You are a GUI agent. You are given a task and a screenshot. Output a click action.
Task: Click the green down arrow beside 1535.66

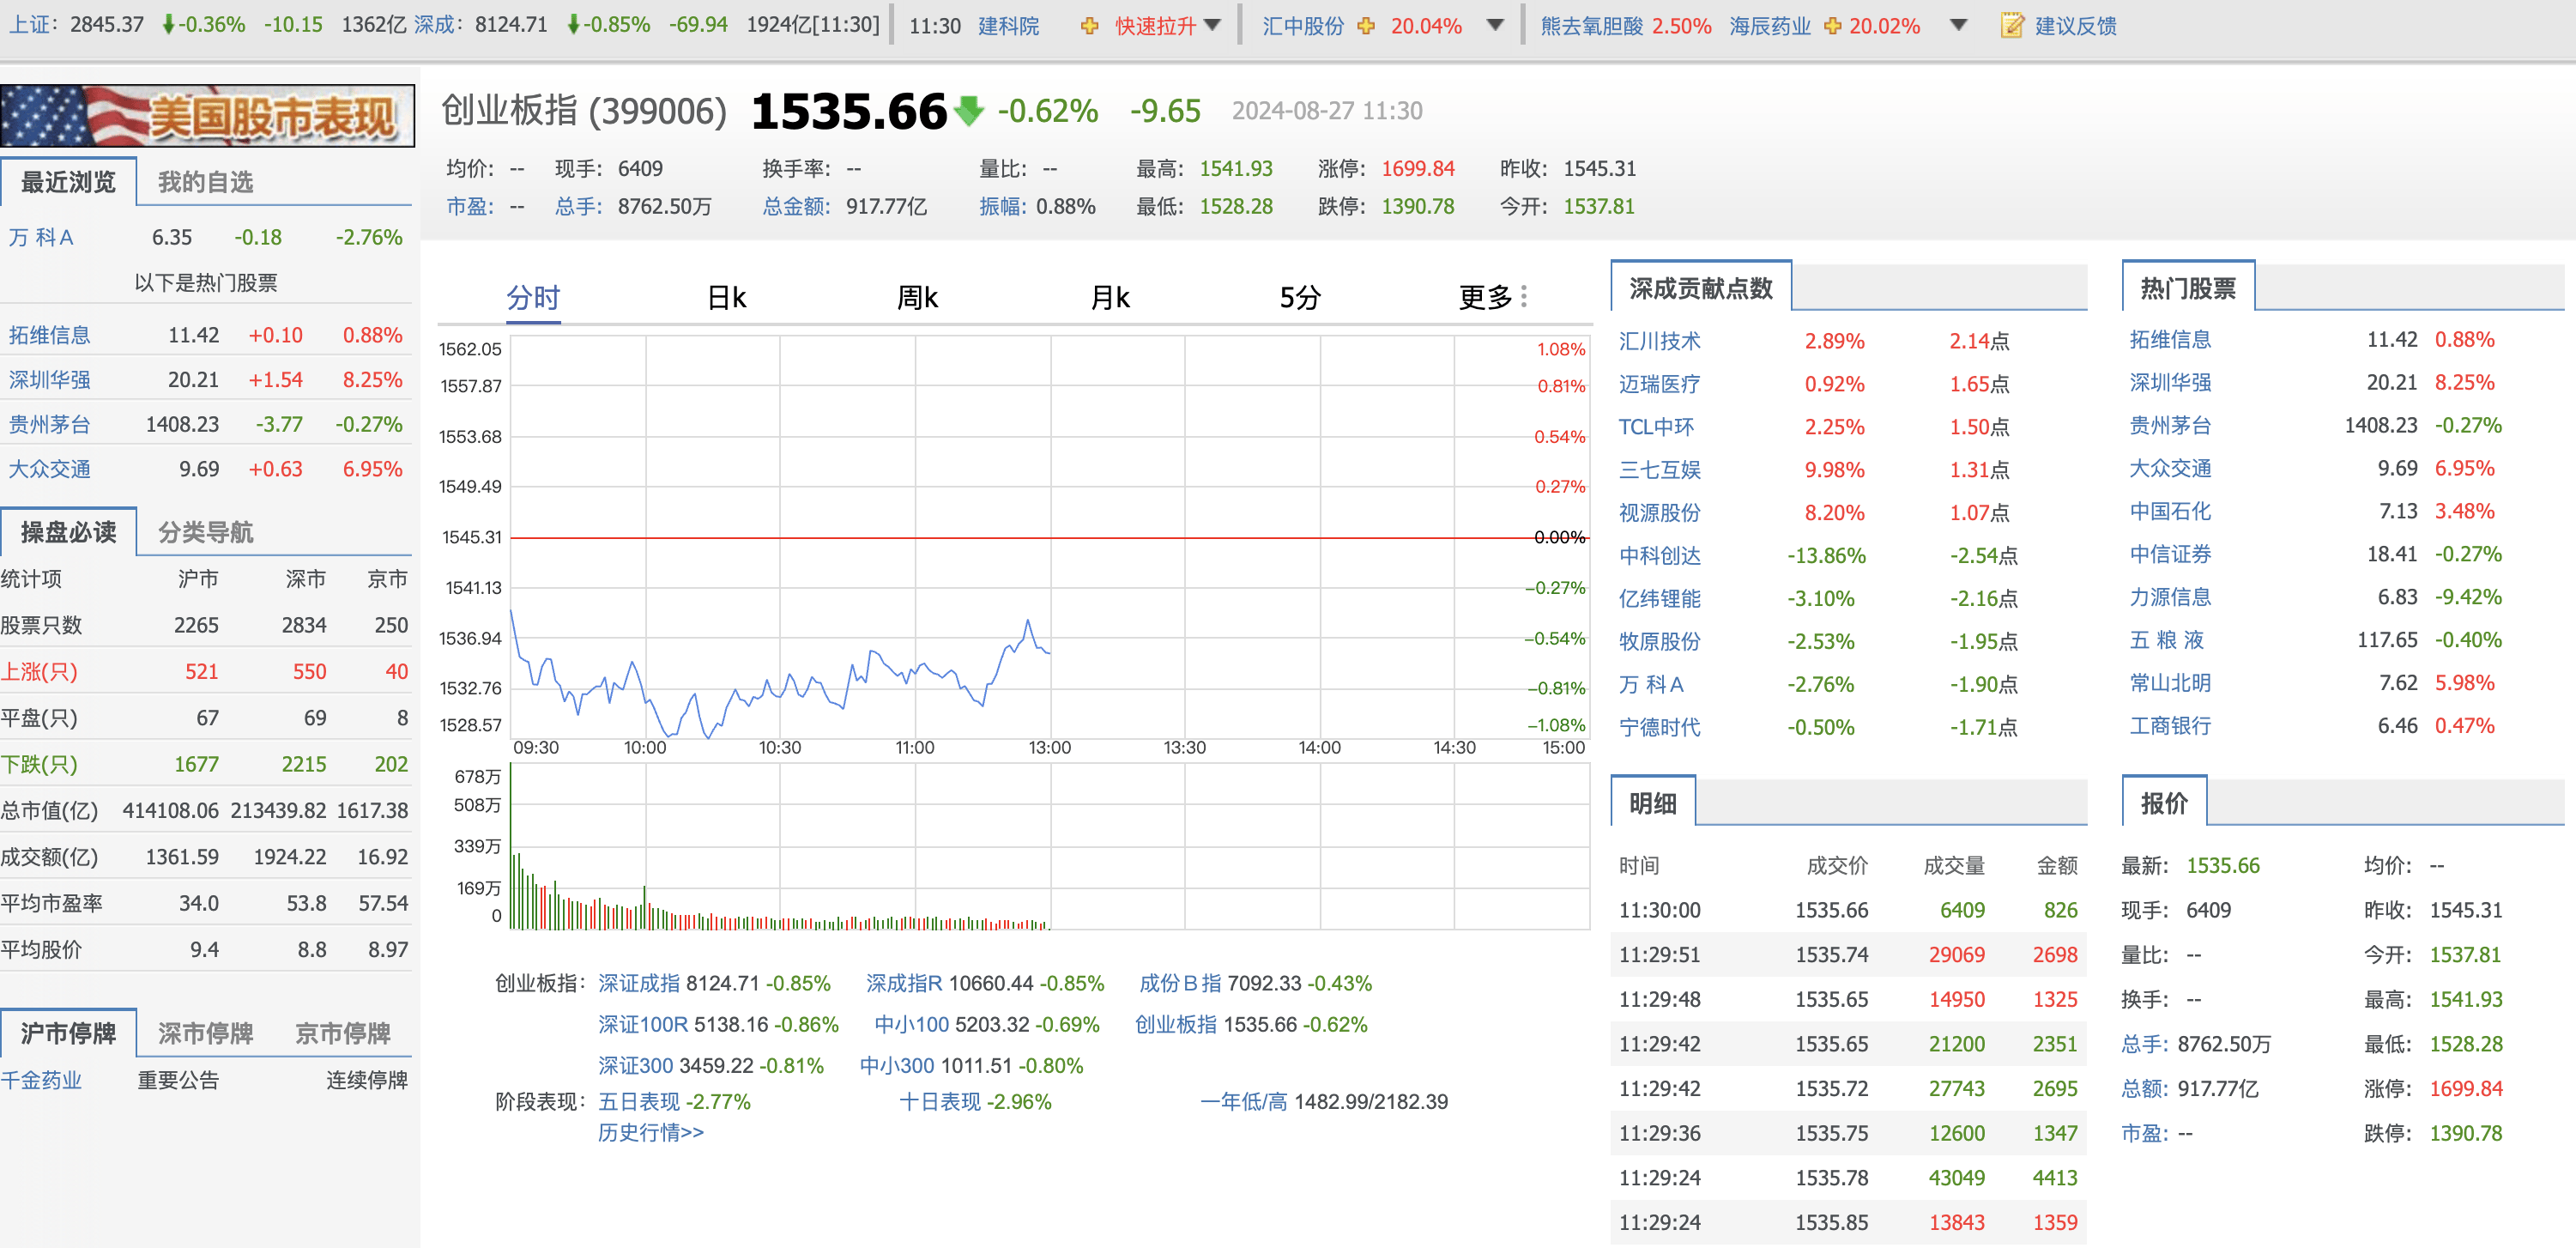point(969,111)
